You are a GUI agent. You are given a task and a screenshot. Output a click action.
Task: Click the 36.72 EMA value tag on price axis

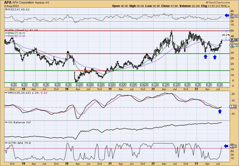[234, 45]
